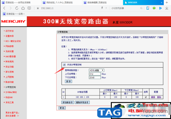
Task: Click the lightning speed mode icon
Action: pos(102,8)
